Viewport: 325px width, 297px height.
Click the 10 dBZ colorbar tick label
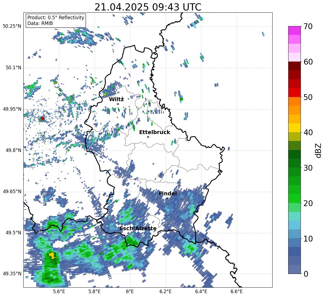tap(308, 238)
